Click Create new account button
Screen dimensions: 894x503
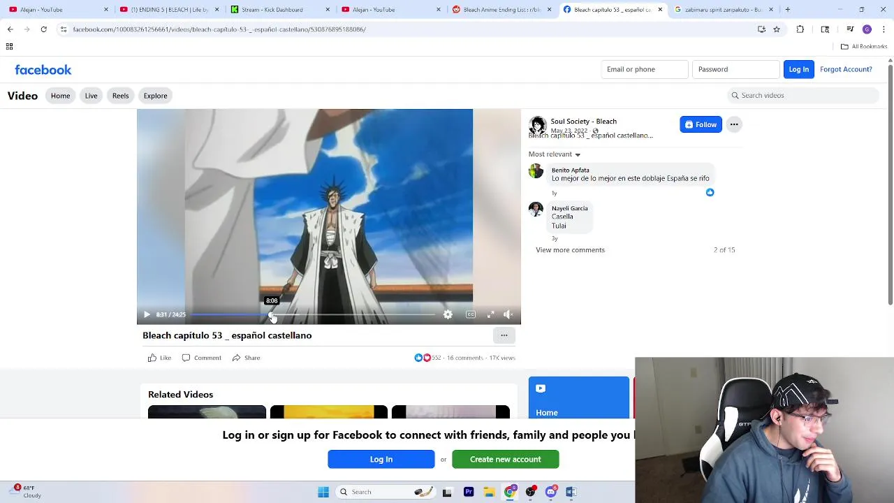click(x=505, y=459)
